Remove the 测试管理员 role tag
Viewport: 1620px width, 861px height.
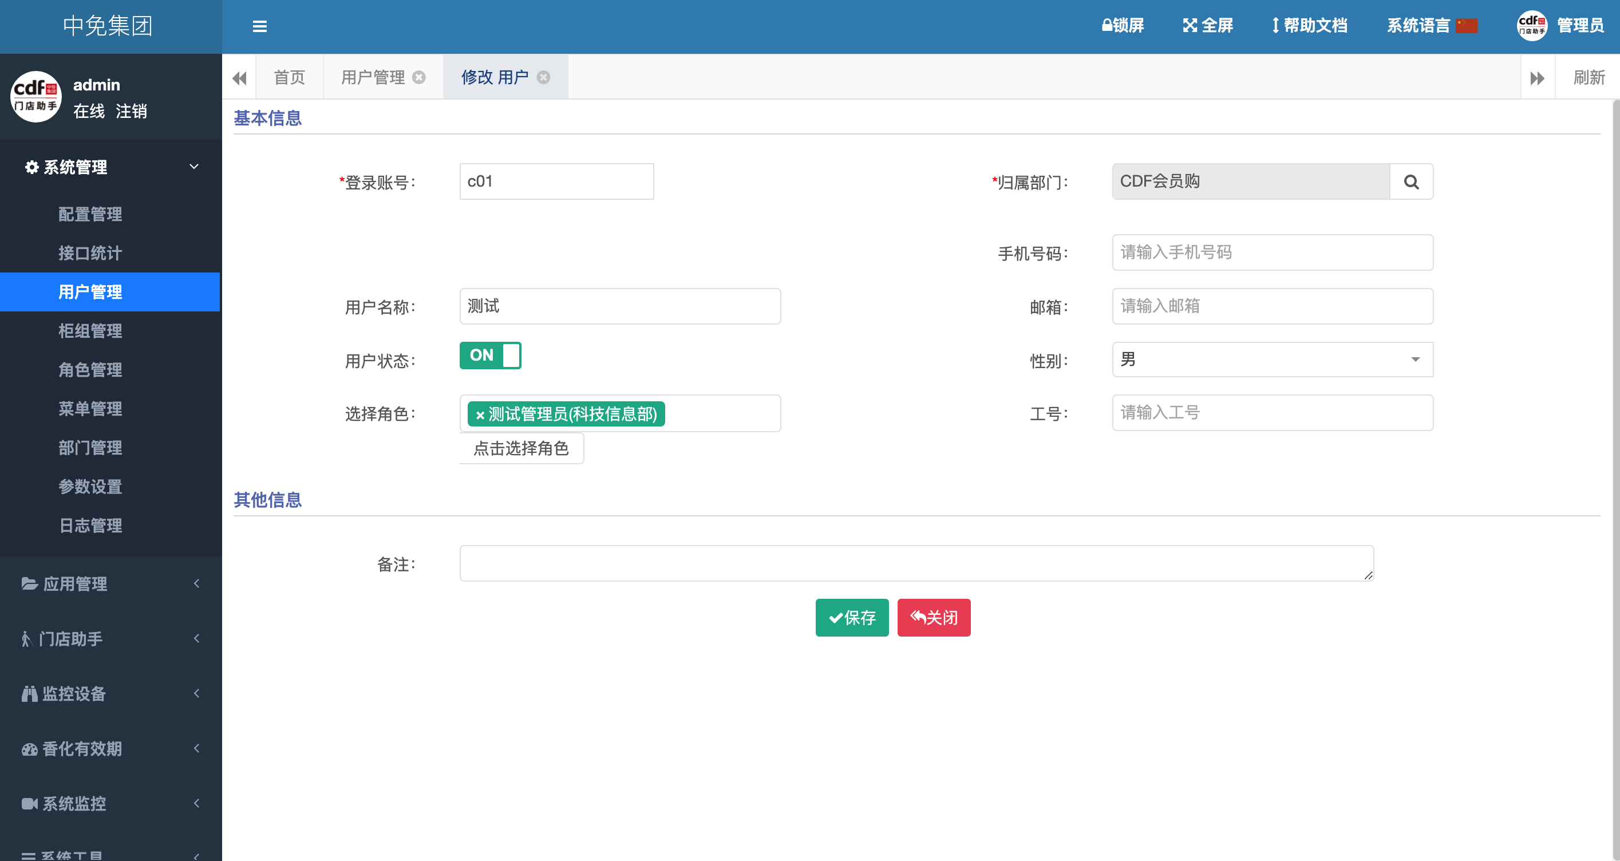click(480, 415)
